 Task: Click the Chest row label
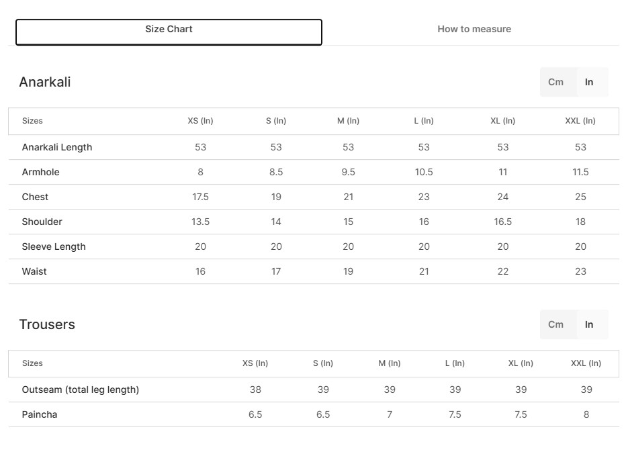pos(36,197)
